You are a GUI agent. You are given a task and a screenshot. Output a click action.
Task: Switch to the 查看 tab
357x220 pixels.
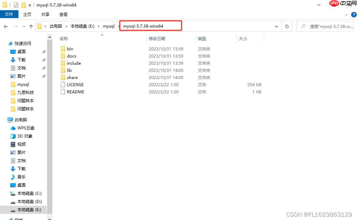coord(63,14)
